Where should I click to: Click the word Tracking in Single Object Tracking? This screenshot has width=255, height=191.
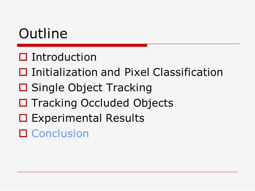(x=129, y=88)
